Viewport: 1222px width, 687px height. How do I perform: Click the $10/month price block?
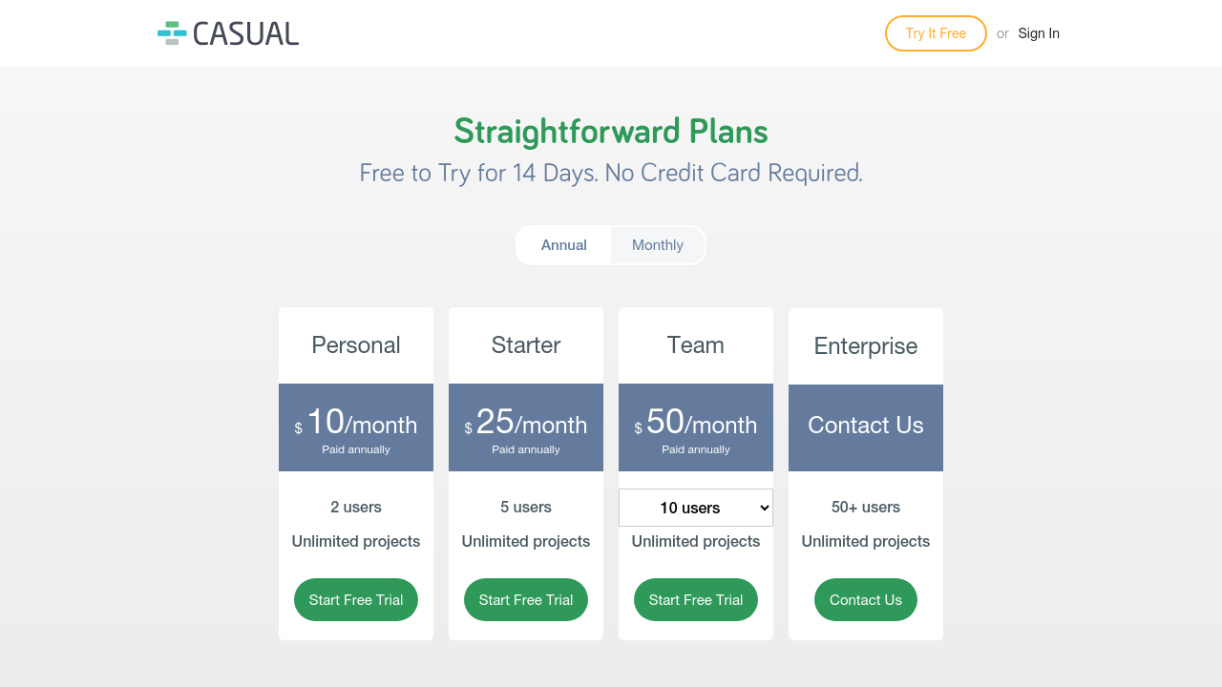(x=356, y=427)
